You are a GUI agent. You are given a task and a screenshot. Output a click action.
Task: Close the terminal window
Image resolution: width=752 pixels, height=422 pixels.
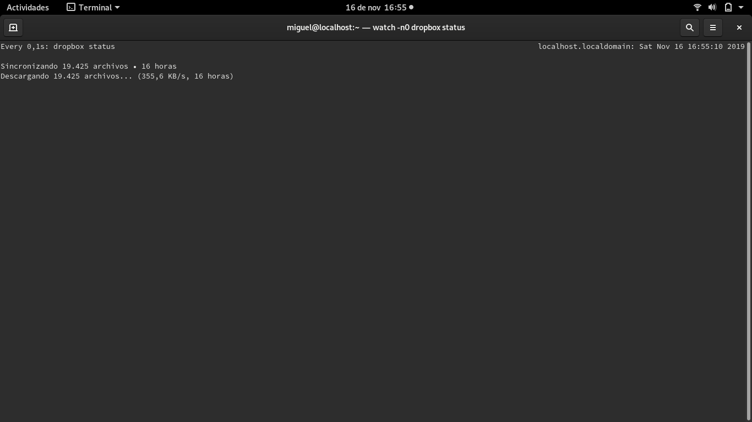click(739, 27)
